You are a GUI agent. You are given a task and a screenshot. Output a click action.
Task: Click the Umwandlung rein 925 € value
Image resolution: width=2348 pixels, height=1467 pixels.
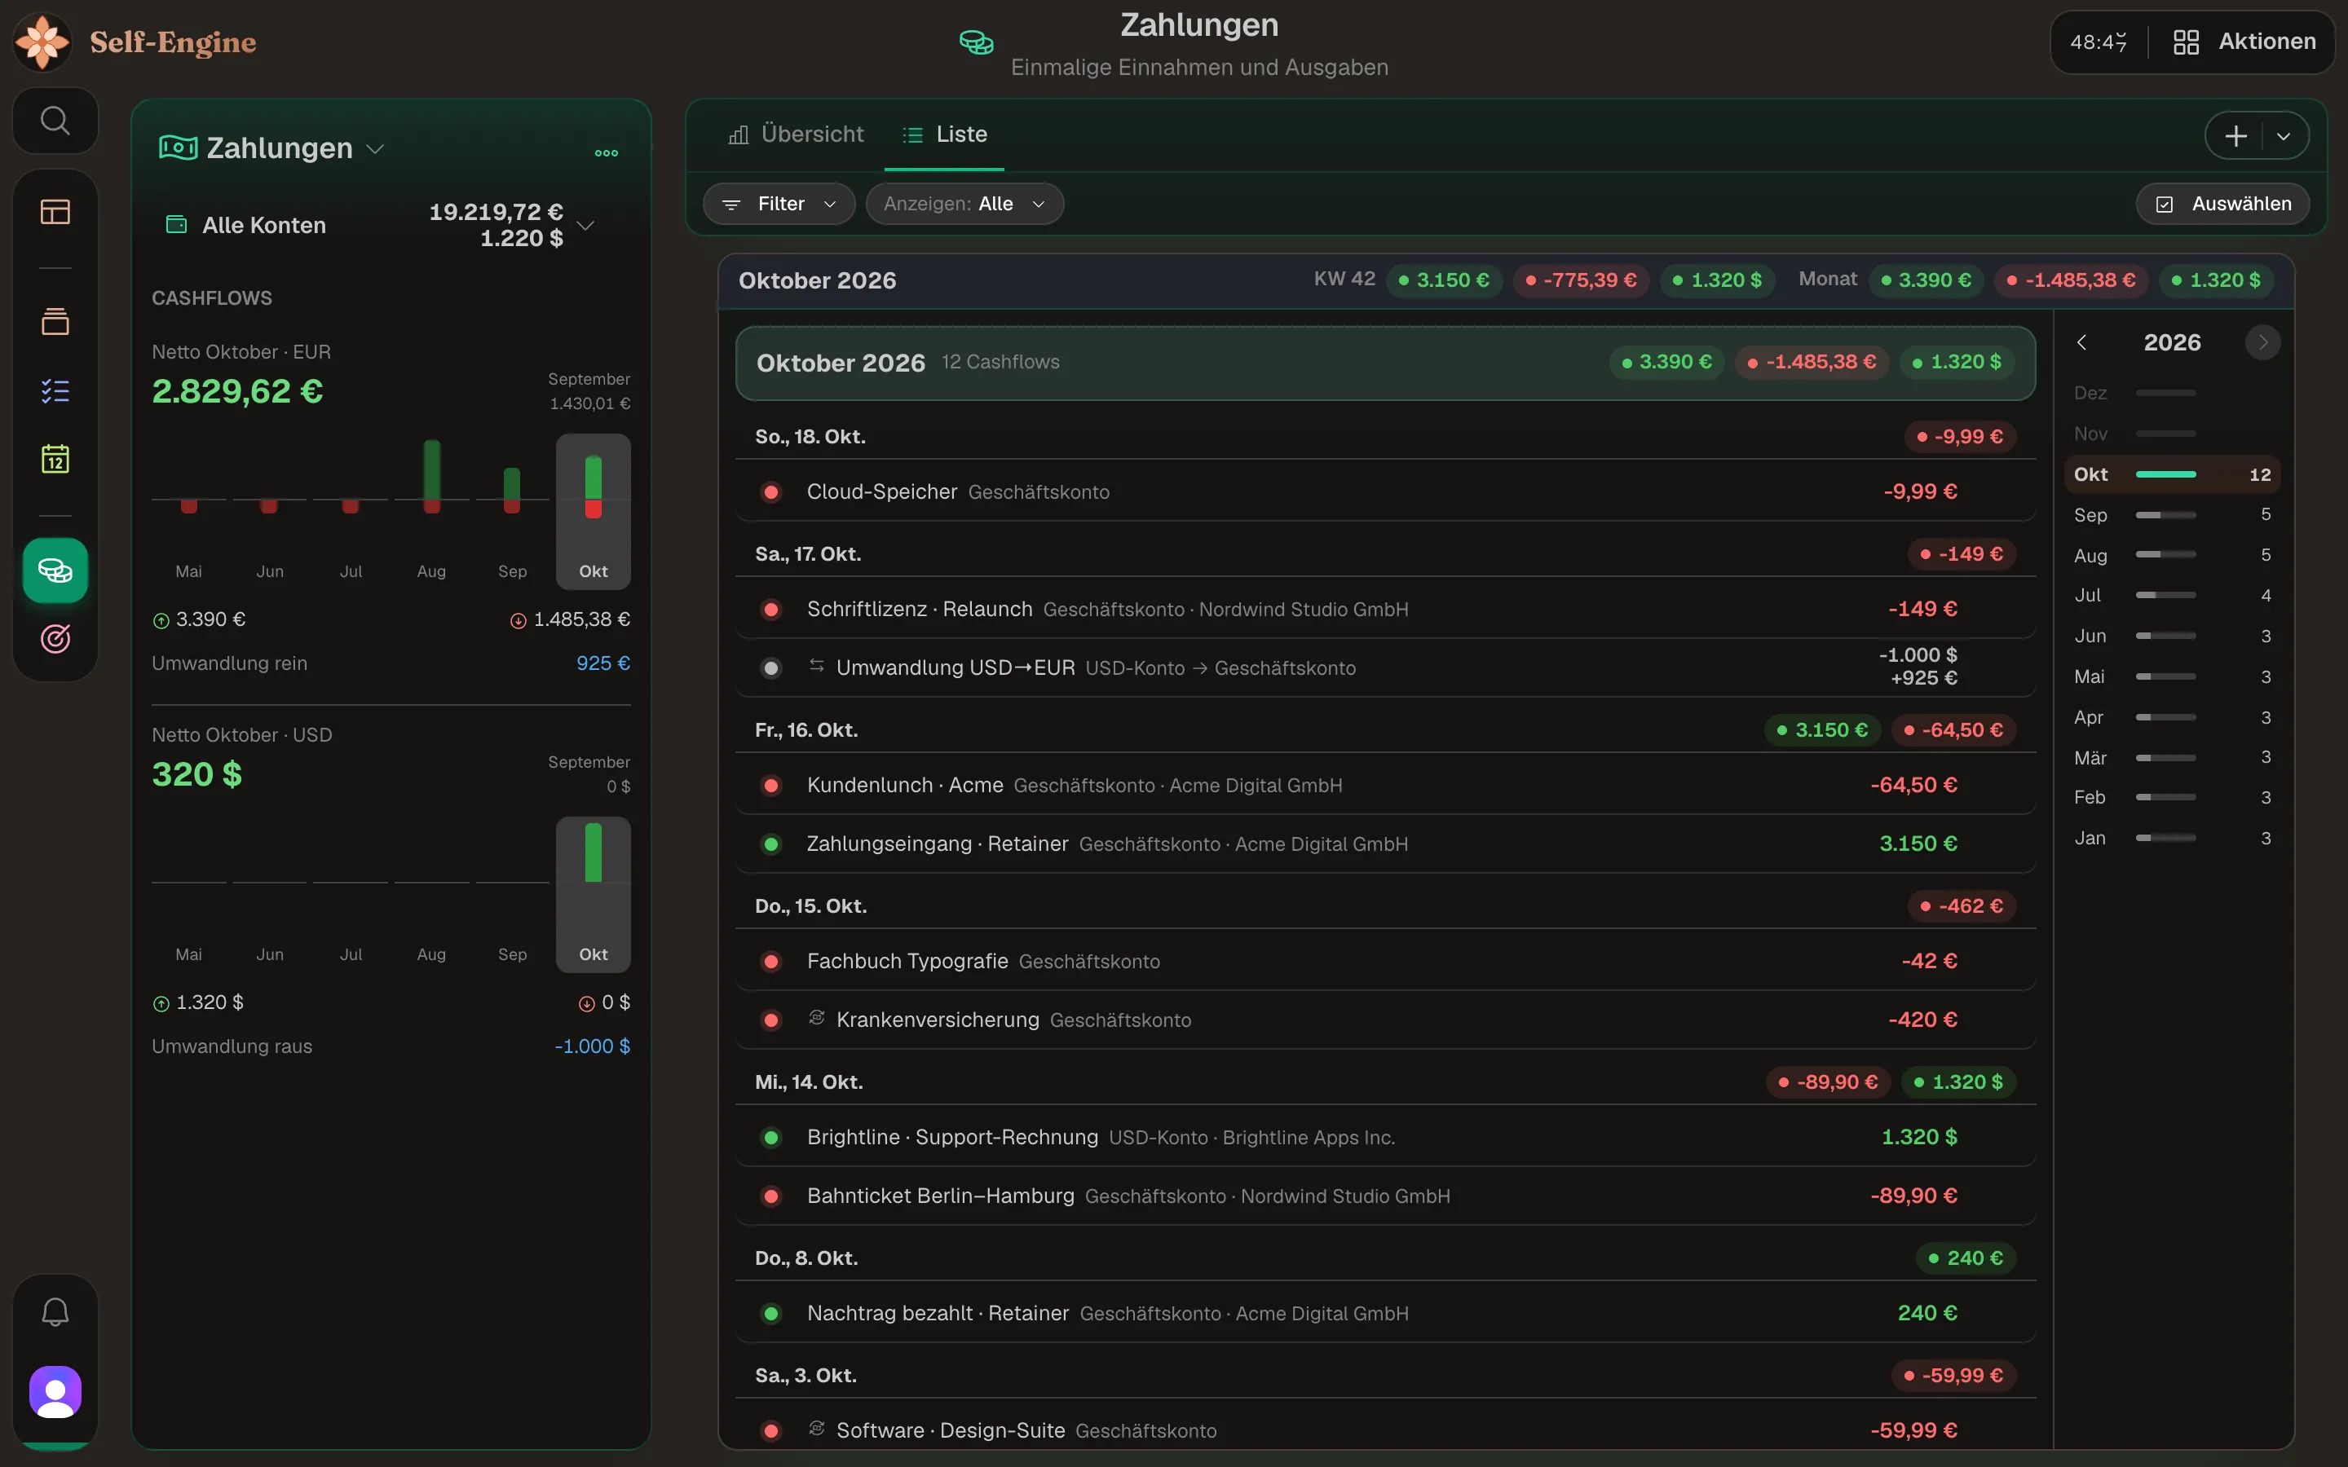pos(602,663)
